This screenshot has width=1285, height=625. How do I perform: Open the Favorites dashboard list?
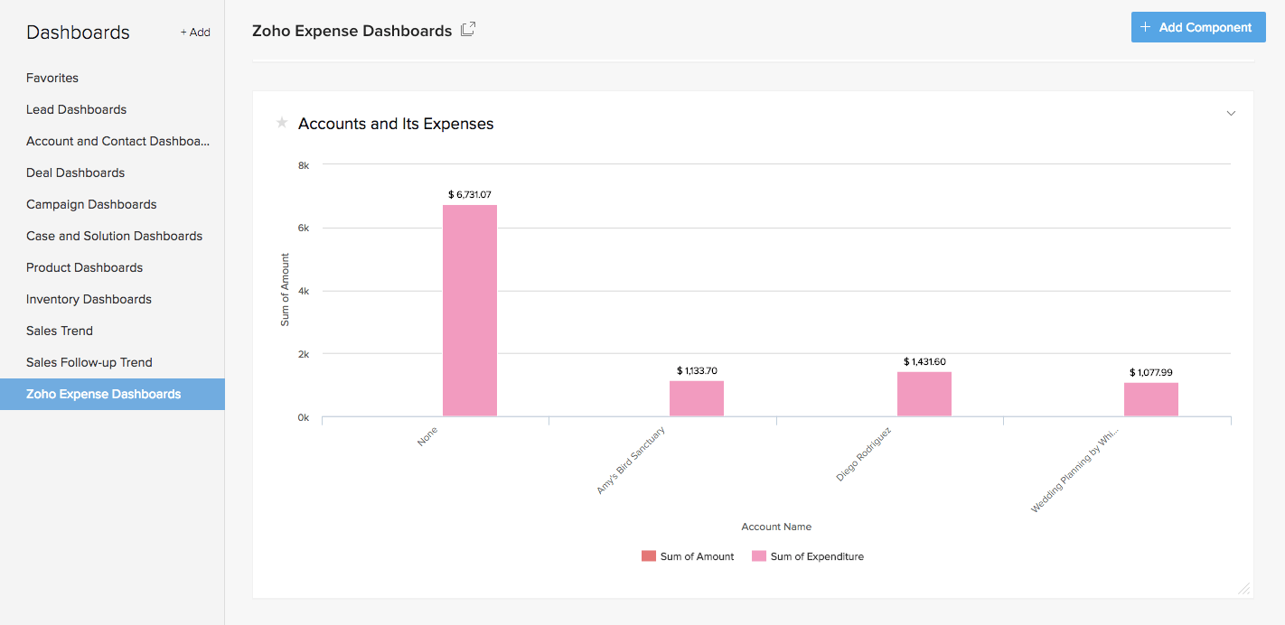[52, 78]
